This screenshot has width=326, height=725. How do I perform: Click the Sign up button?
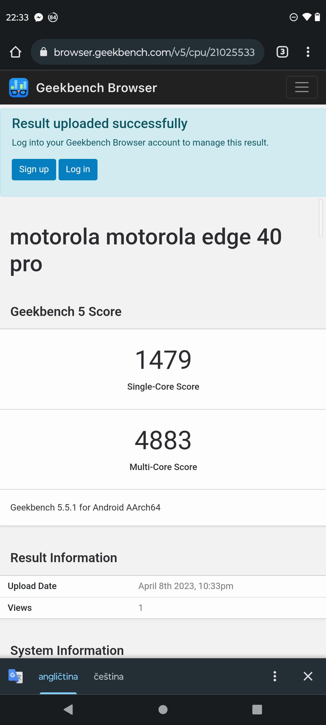tap(34, 169)
